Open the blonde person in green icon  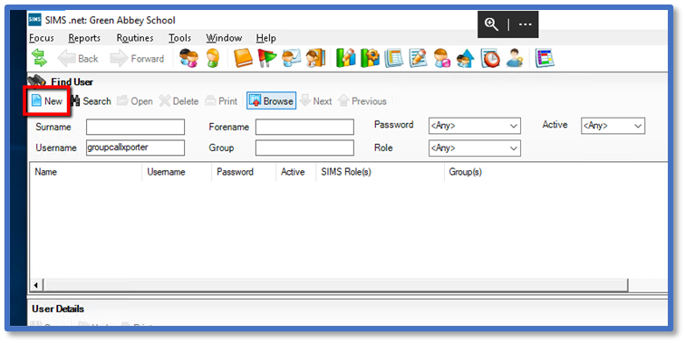pos(213,58)
